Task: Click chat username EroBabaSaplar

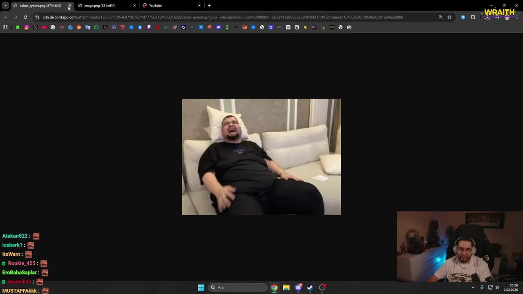Action: 20,273
